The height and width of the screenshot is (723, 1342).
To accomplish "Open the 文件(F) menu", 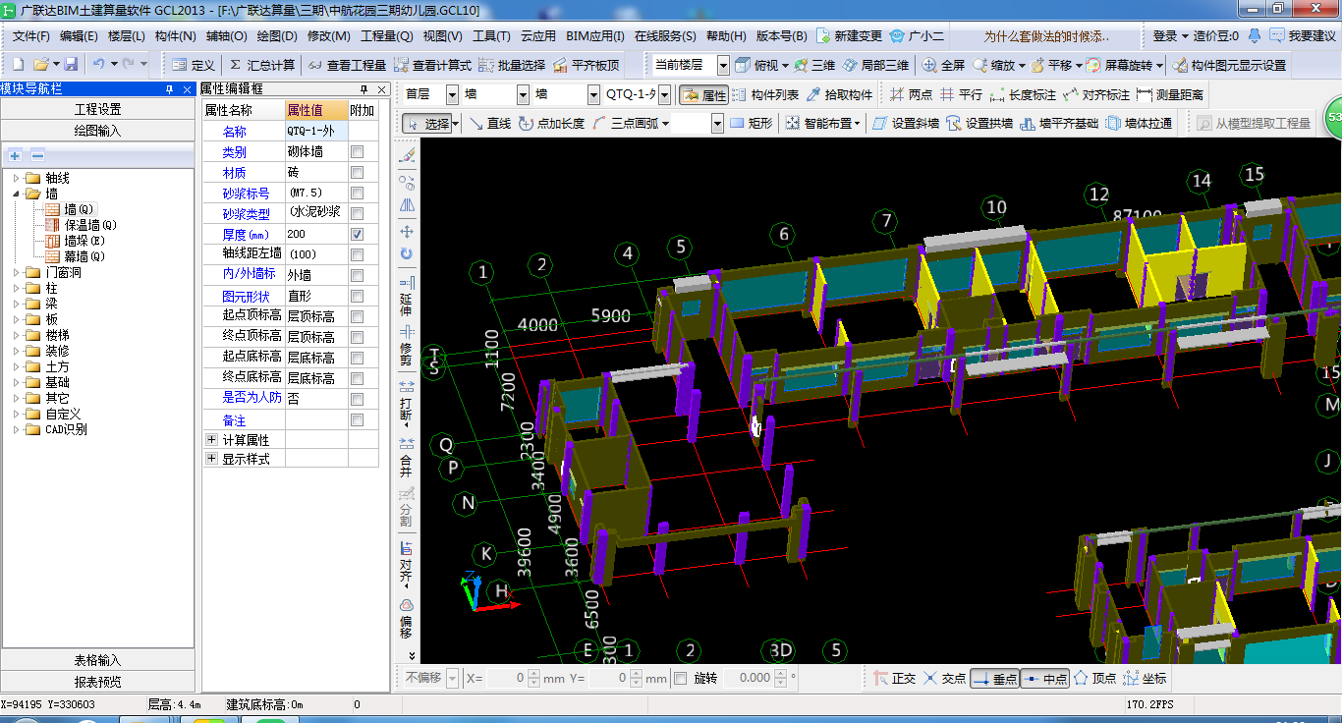I will coord(31,36).
